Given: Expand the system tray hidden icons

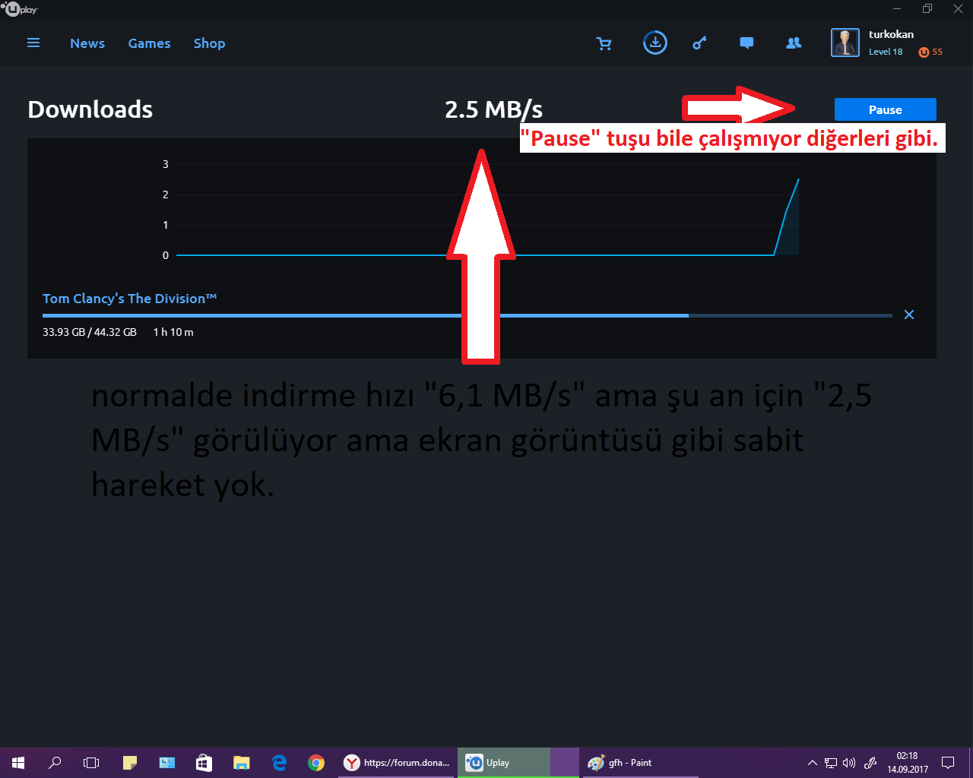Looking at the screenshot, I should coord(812,763).
